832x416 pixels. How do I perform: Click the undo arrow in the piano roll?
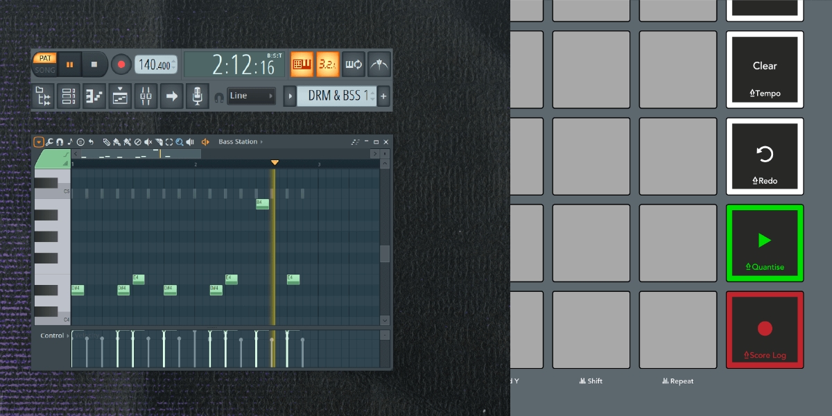pos(91,141)
